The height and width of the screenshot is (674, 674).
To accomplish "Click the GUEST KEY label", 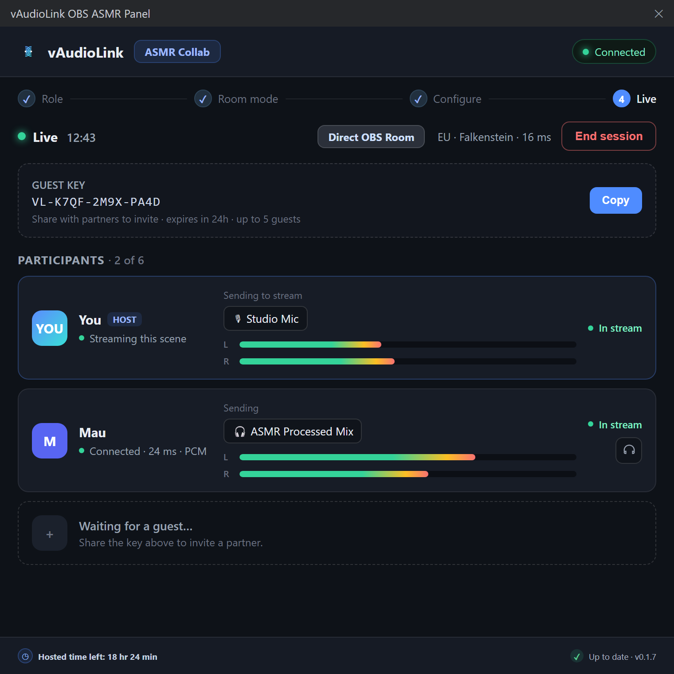I will click(59, 185).
